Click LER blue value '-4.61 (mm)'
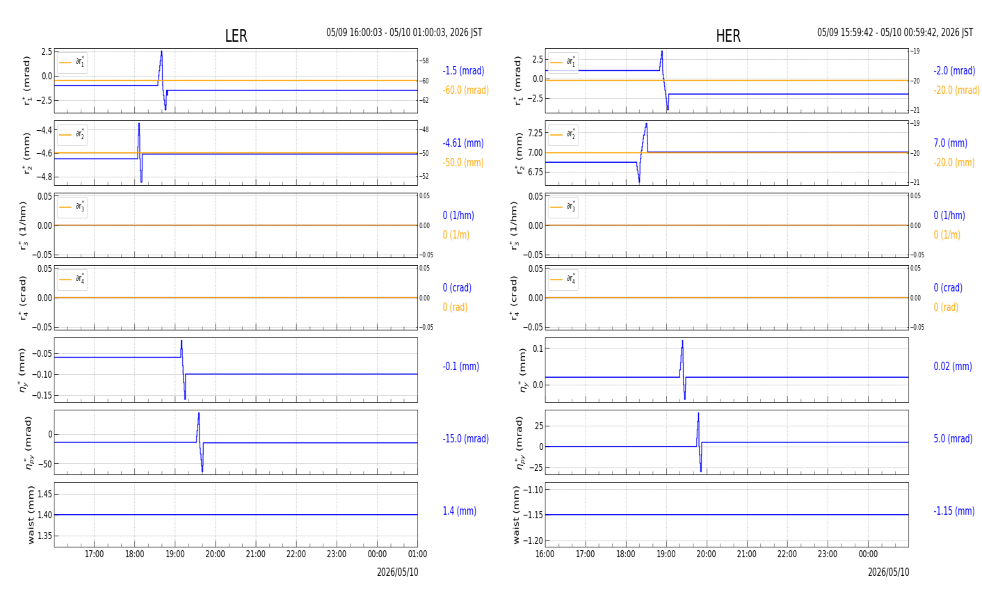This screenshot has height=601, width=982. [x=463, y=143]
